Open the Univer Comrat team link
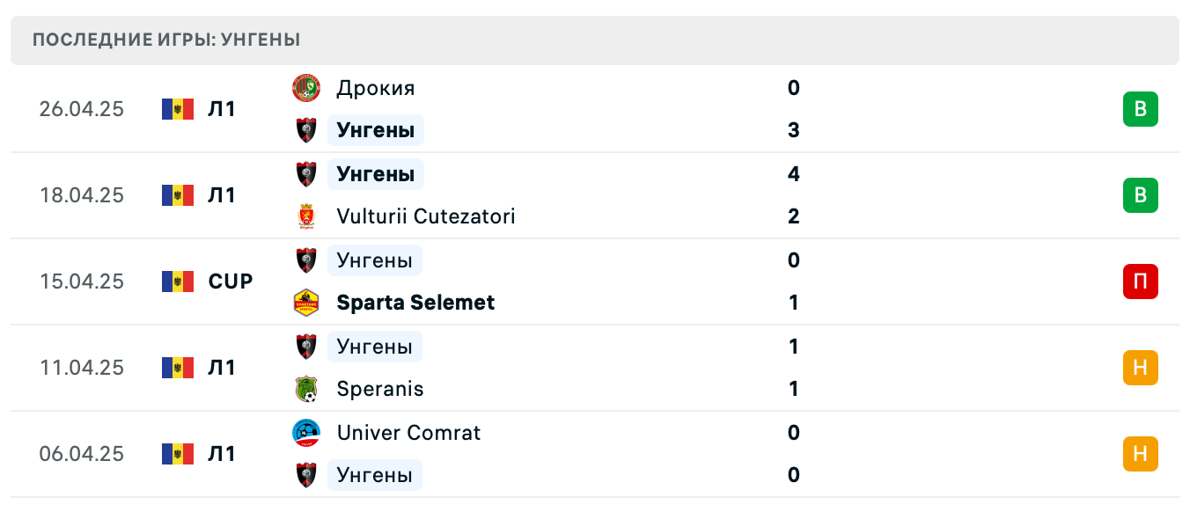The width and height of the screenshot is (1190, 512). click(408, 433)
